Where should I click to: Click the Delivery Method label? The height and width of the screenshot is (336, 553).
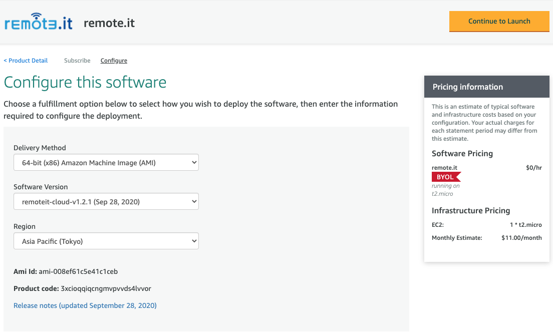pos(40,148)
